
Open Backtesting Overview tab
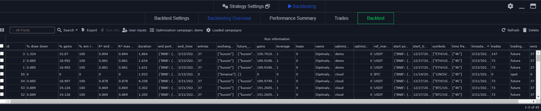(229, 18)
